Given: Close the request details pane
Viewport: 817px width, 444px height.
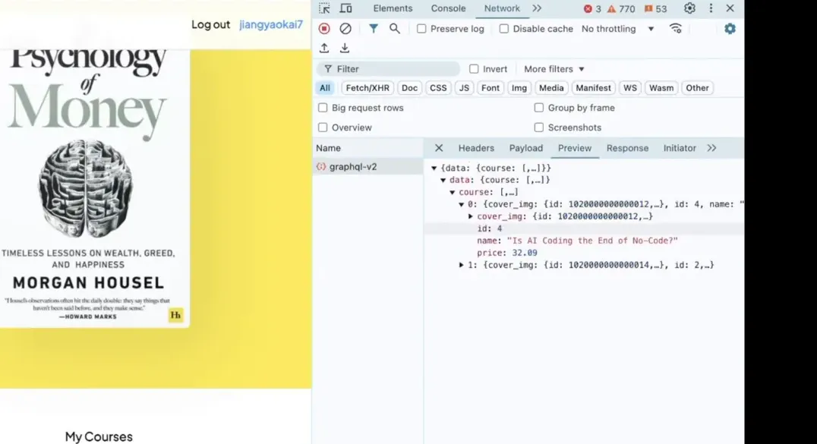Looking at the screenshot, I should click(x=439, y=148).
